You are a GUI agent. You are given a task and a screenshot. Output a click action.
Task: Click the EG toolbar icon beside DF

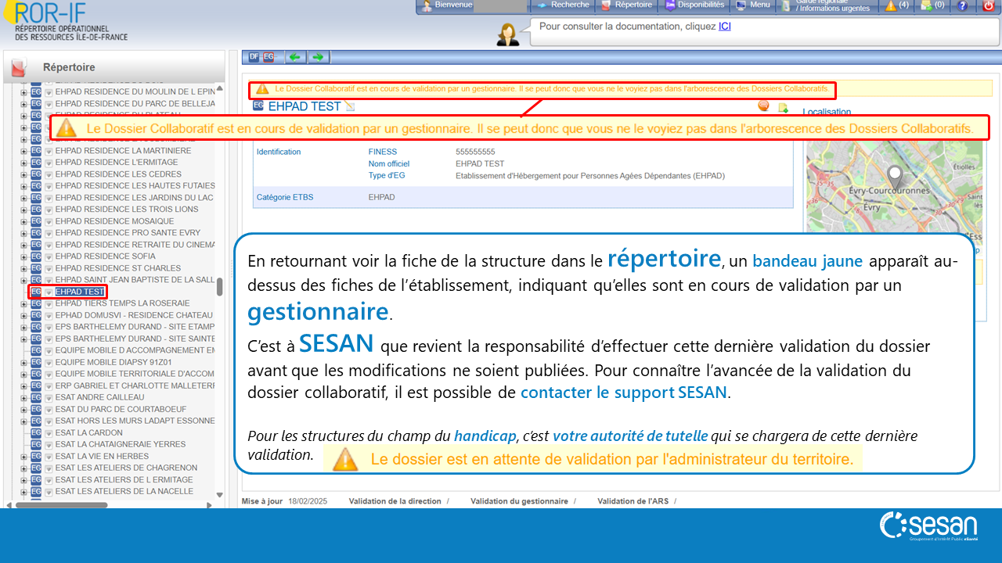(269, 57)
